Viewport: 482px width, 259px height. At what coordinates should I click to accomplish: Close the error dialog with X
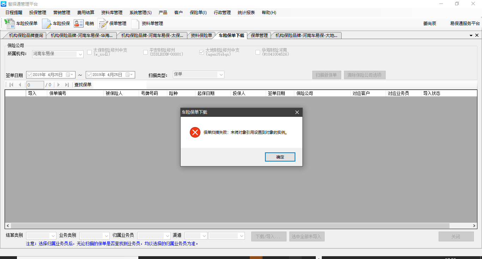pos(297,112)
